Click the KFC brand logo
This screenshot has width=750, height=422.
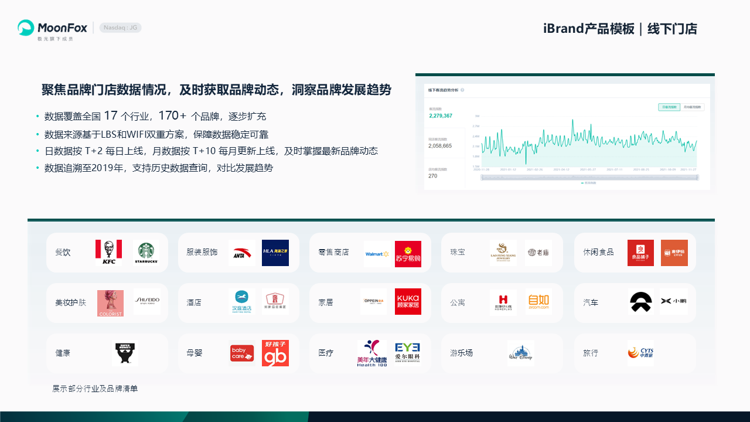point(109,253)
